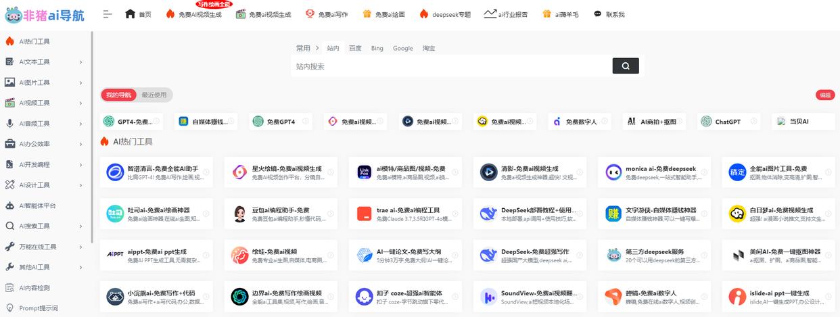Image resolution: width=840 pixels, height=317 pixels.
Task: Open ChatGPT shortcut
Action: [729, 122]
